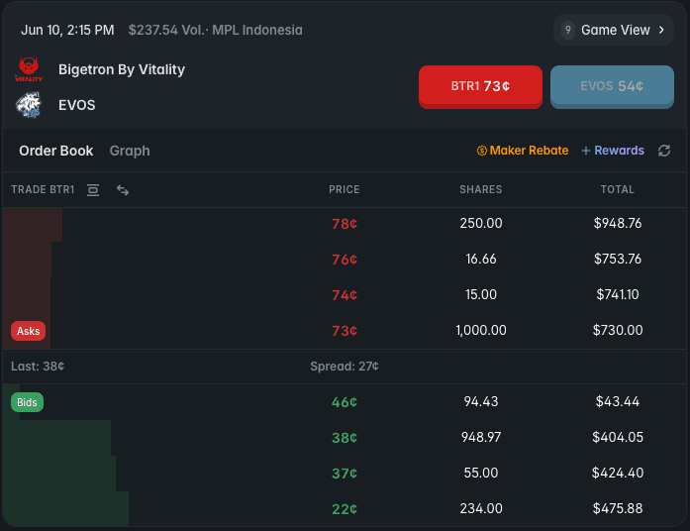The image size is (690, 531).
Task: Click the $43.44 total value
Action: coord(618,401)
